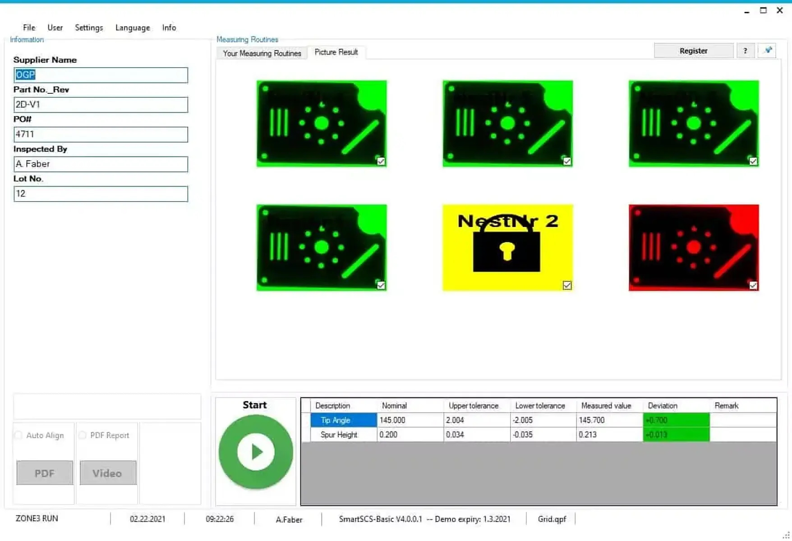Click the green Deviation cell for Tip Angle
792x541 pixels.
pyautogui.click(x=676, y=420)
